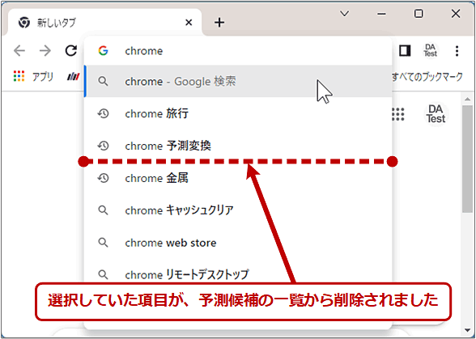
Task: Click the vertical scrollbar thumb
Action: pos(467,159)
